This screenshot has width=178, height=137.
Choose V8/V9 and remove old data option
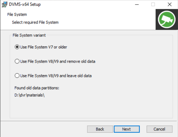point(17,61)
